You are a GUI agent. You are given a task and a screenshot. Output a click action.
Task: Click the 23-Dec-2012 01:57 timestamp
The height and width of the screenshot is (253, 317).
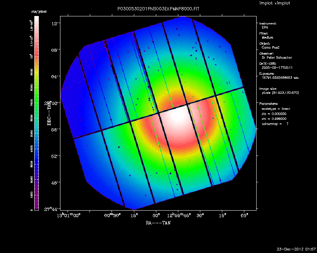296,249
